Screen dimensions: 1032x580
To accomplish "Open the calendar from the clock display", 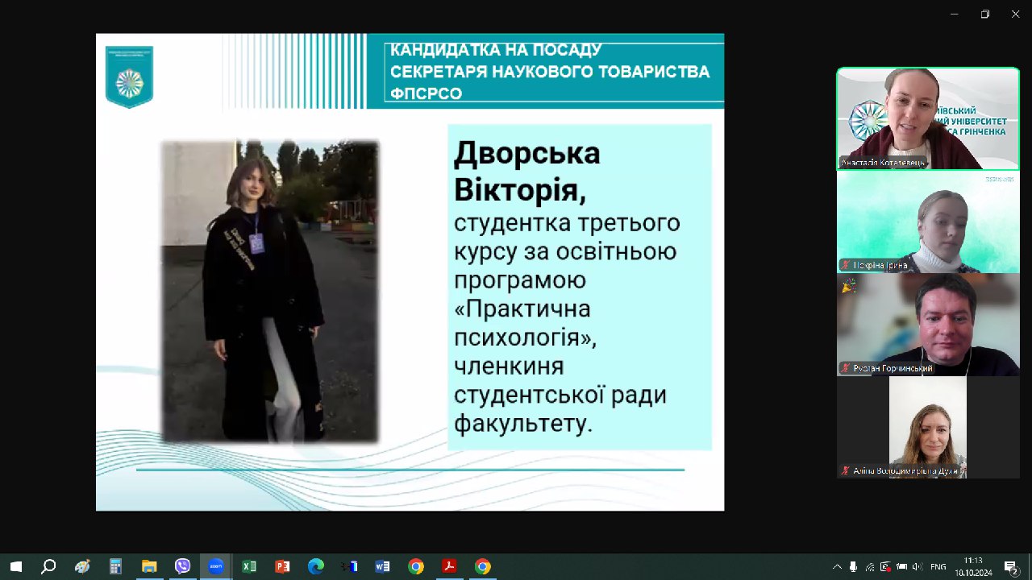I will [972, 568].
